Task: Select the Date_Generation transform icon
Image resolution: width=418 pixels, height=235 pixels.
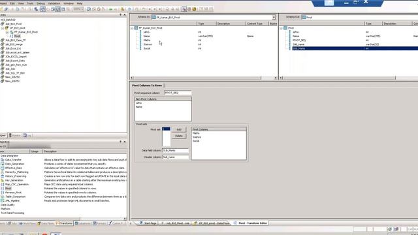Action: coord(3,164)
